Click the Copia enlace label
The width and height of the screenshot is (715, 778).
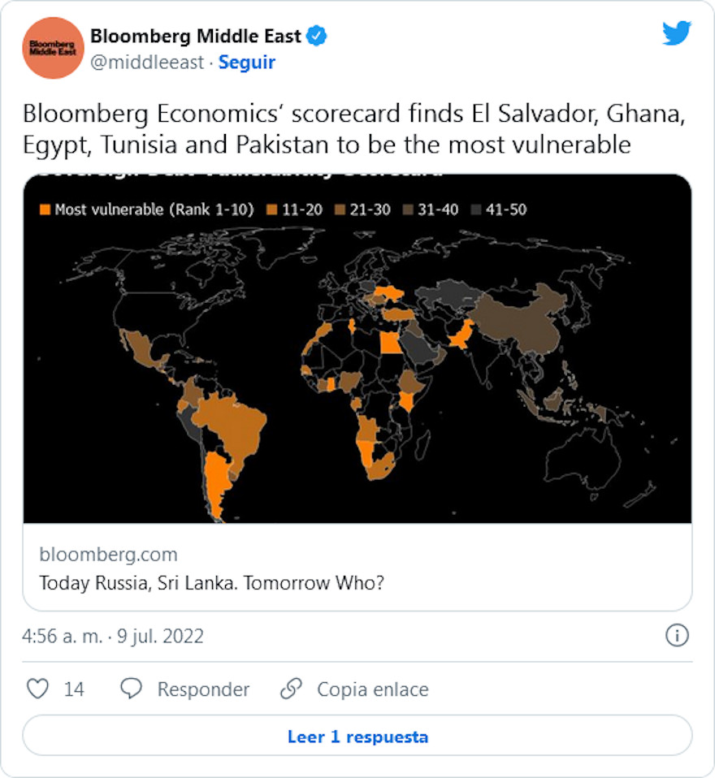372,689
